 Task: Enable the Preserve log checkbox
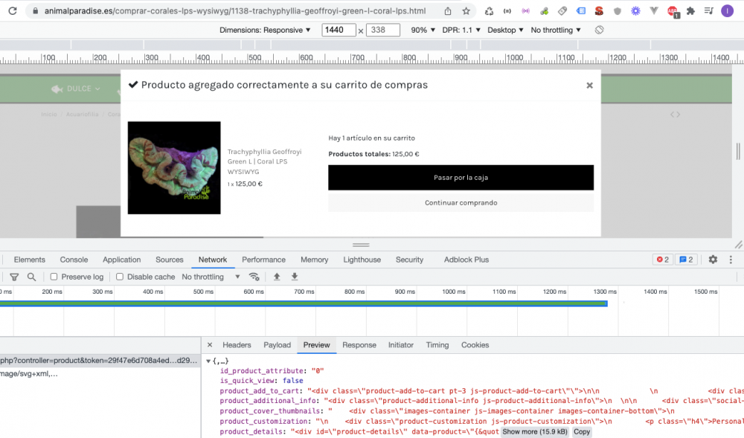[x=53, y=276]
